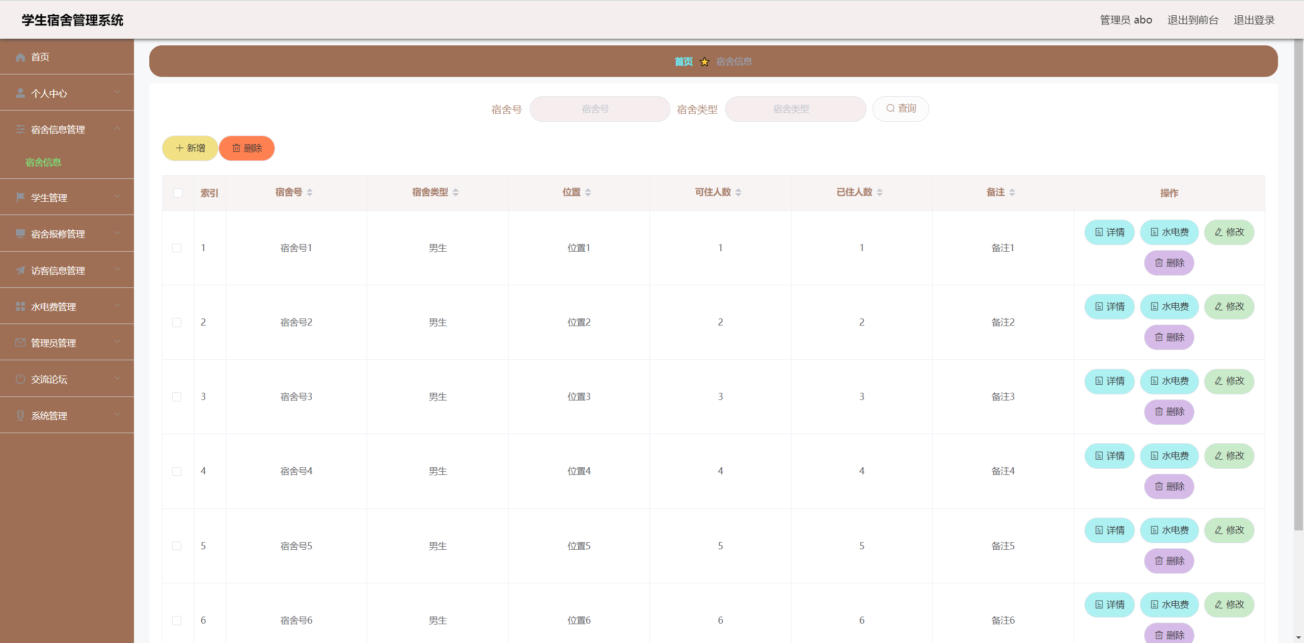Screen dimensions: 1304x643
Task: Go to 退出登录 in the top bar
Action: [1254, 19]
